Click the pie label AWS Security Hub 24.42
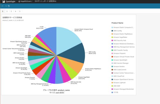The width and height of the screenshot is (160, 104). pos(76,83)
